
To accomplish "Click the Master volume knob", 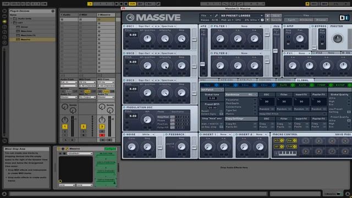I will [337, 38].
